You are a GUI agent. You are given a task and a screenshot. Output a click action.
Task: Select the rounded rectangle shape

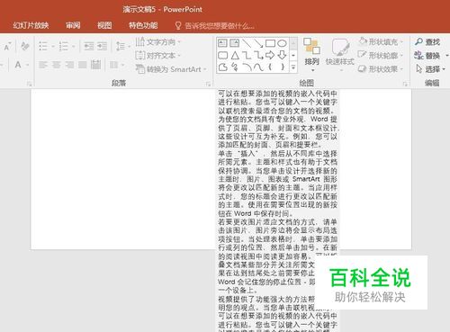(222, 55)
